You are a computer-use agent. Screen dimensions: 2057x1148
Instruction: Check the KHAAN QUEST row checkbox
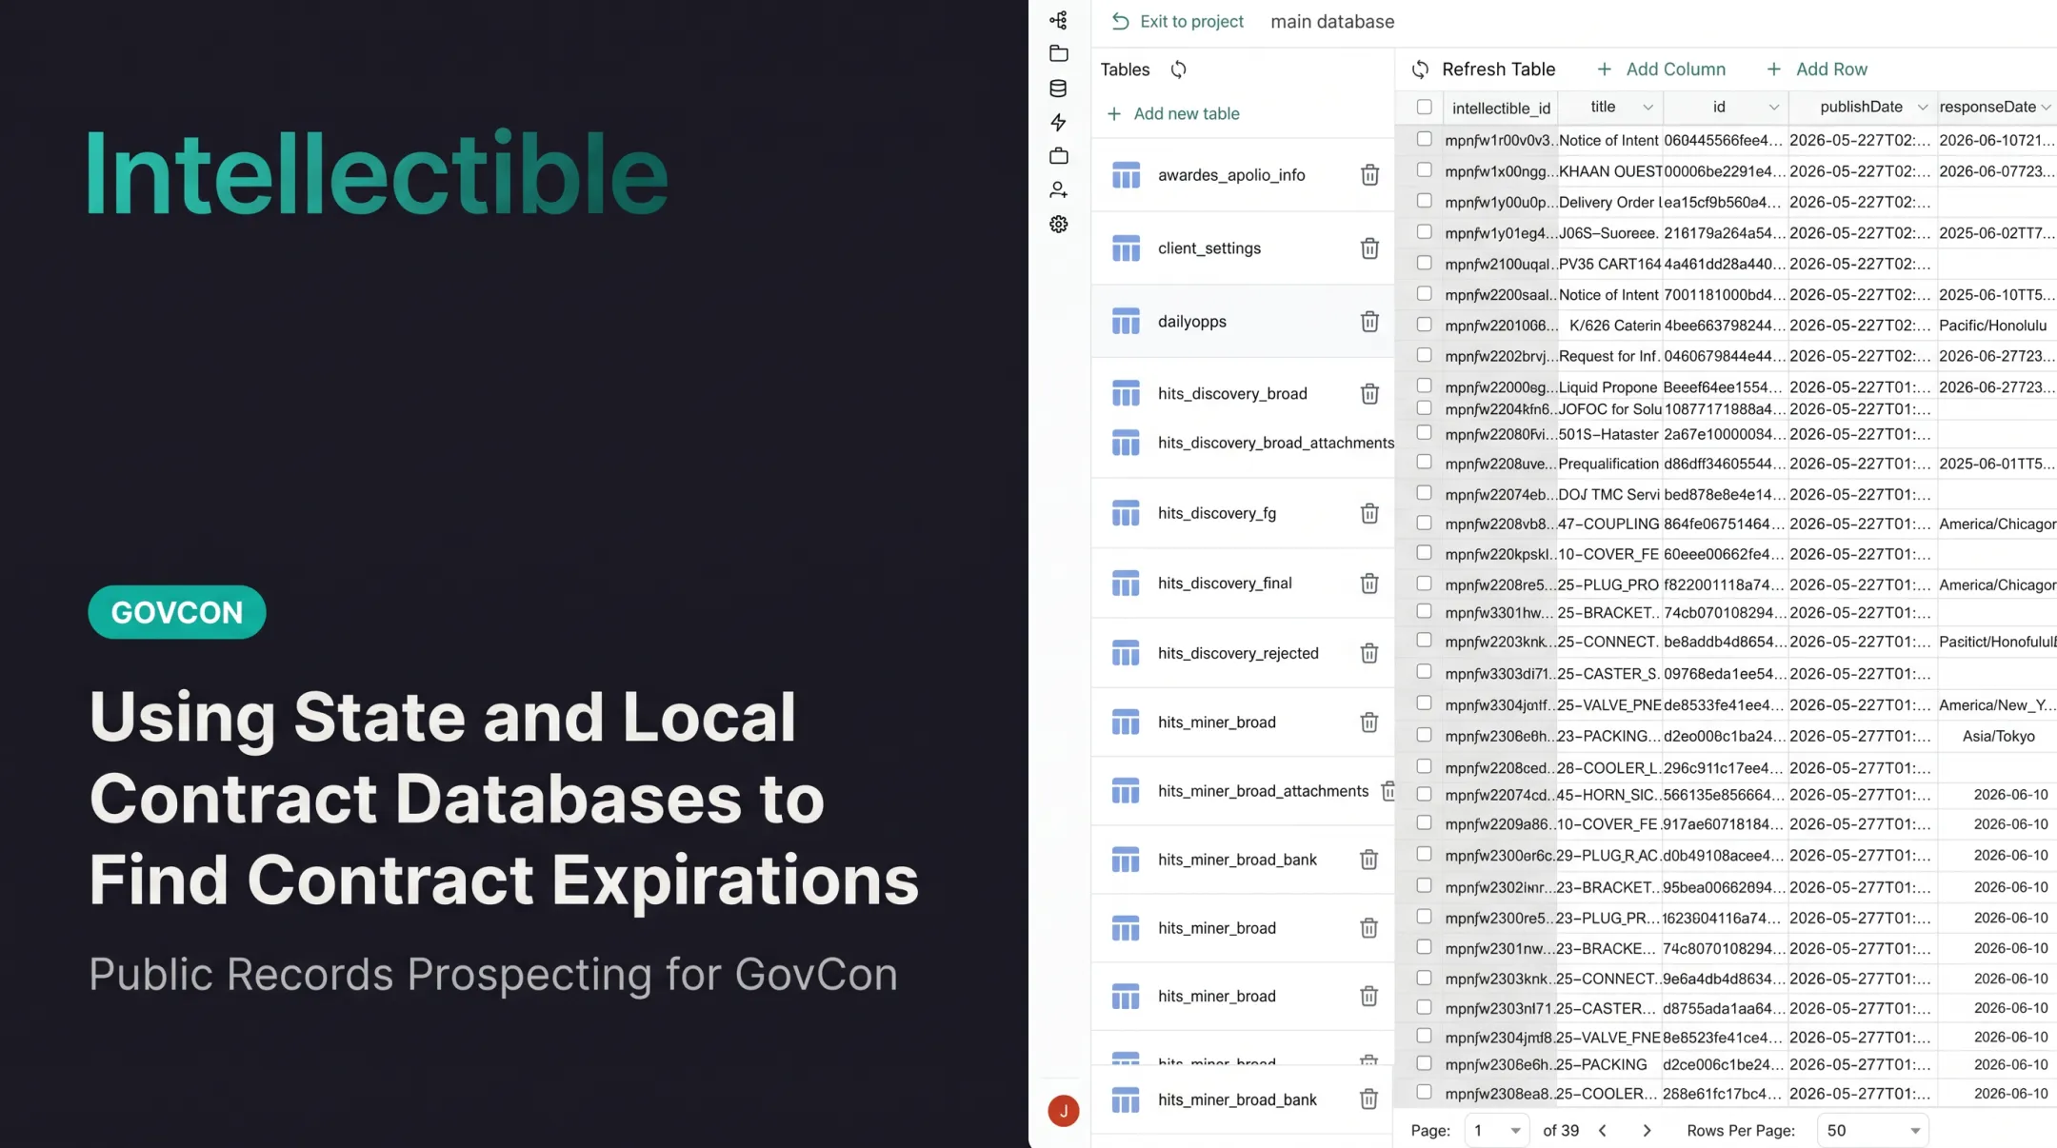click(x=1424, y=169)
